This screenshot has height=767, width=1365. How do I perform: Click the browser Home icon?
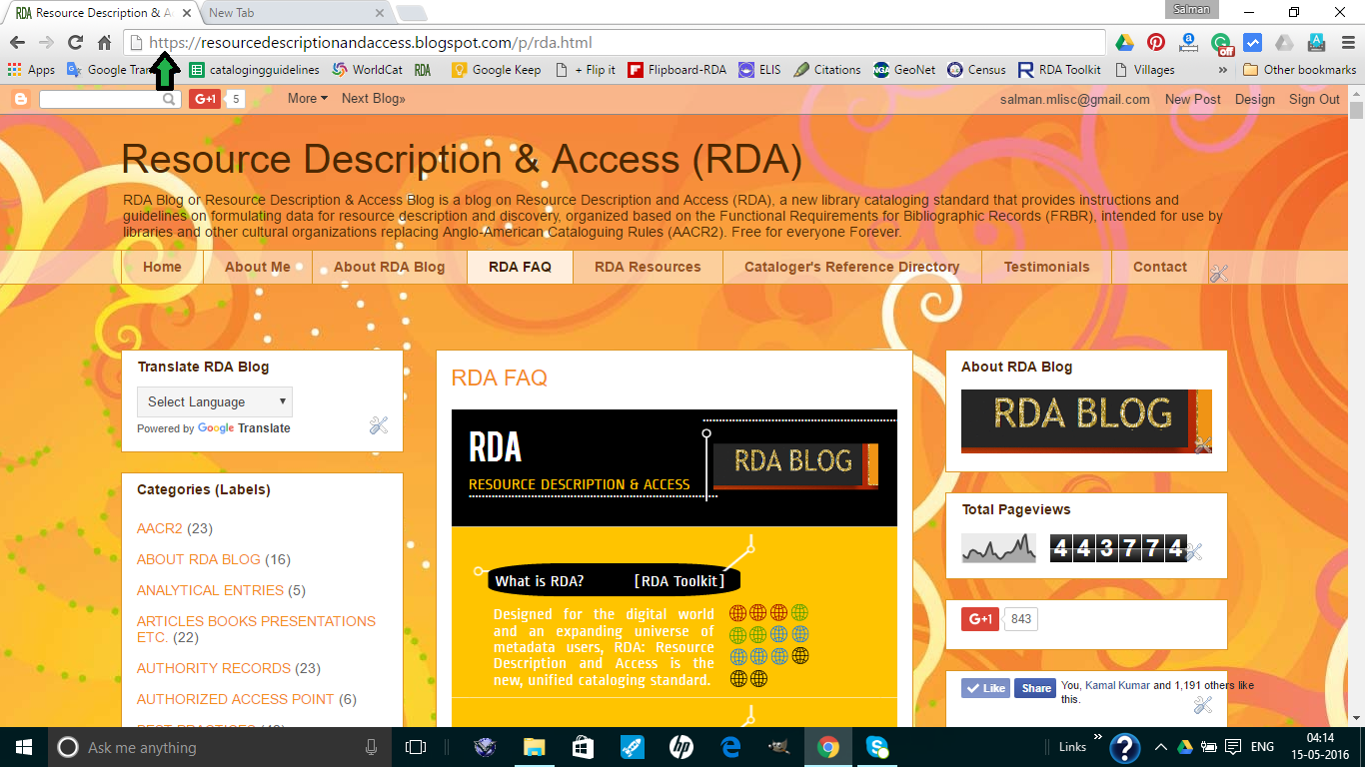coord(103,43)
